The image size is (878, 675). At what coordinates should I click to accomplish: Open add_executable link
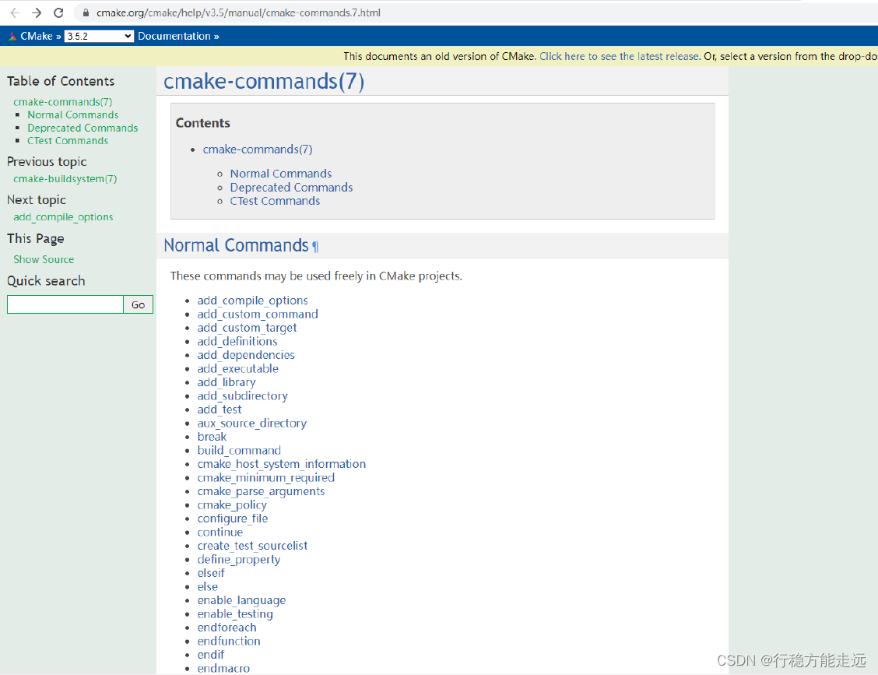[238, 368]
